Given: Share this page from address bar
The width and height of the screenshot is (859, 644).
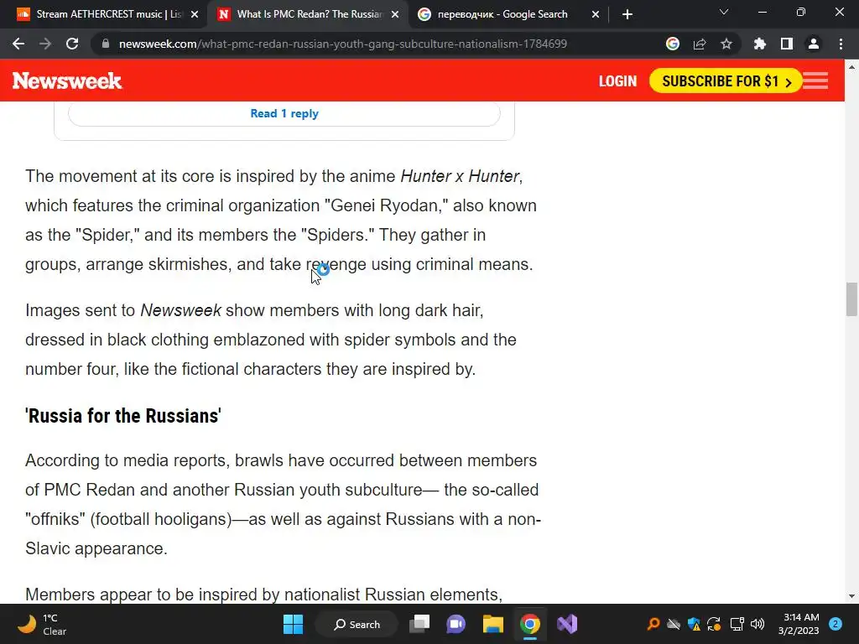Looking at the screenshot, I should coord(700,44).
